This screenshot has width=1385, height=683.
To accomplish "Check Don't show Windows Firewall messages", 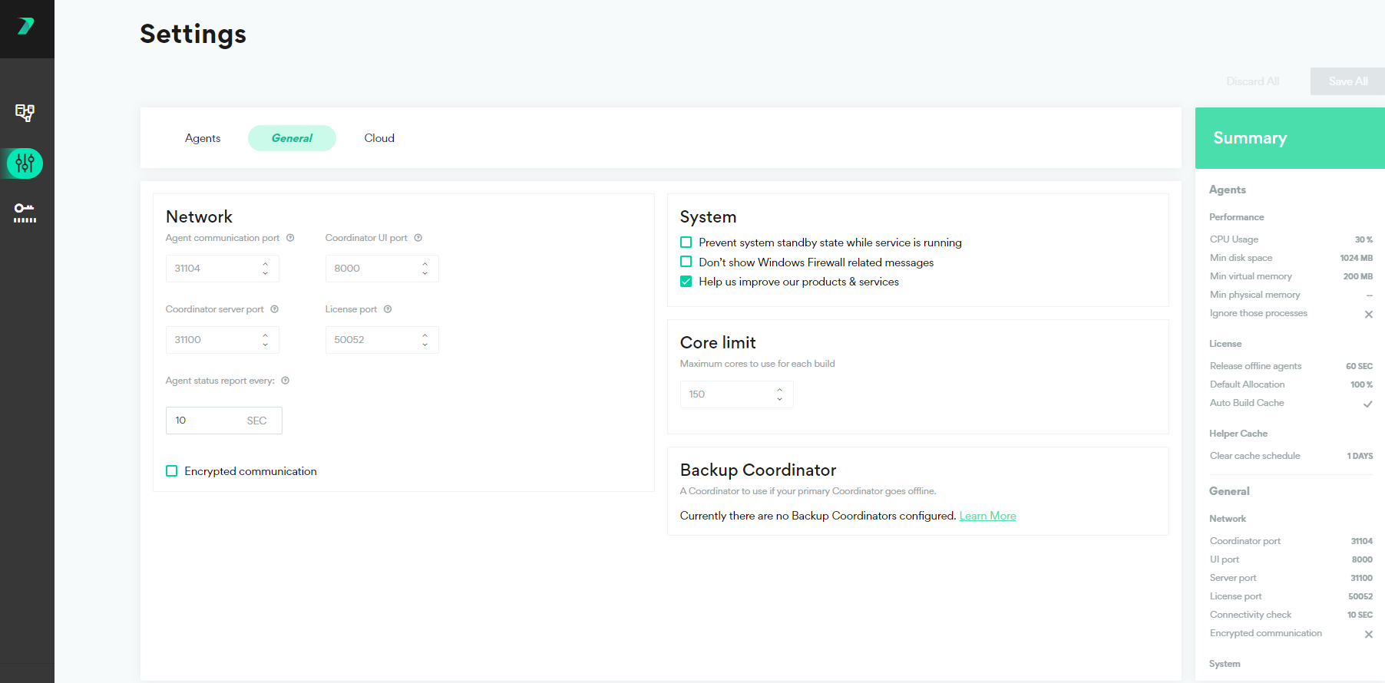I will 686,262.
